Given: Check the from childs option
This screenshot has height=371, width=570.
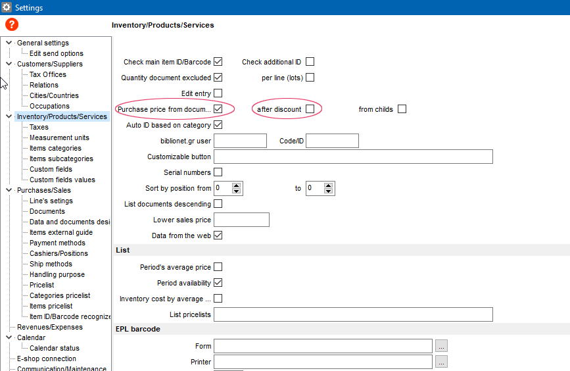Looking at the screenshot, I should point(402,109).
